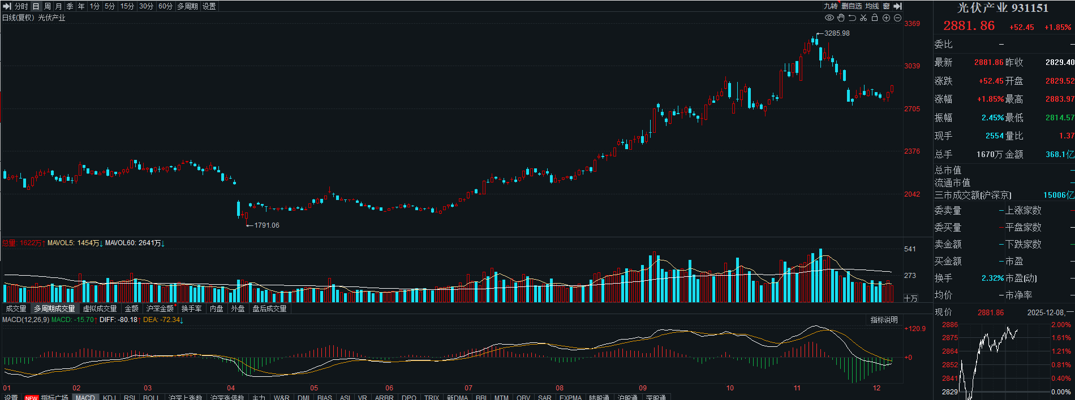Select the KDJ indicator tab
Viewport: 1075px width, 400px height.
click(x=110, y=397)
